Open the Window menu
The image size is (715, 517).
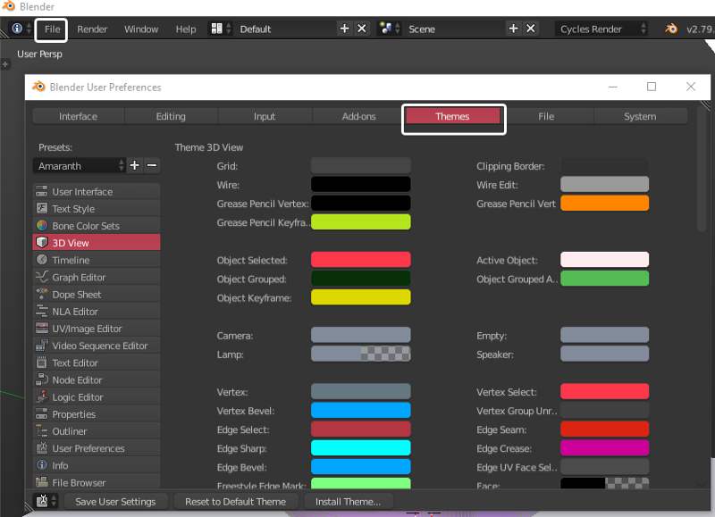tap(141, 29)
